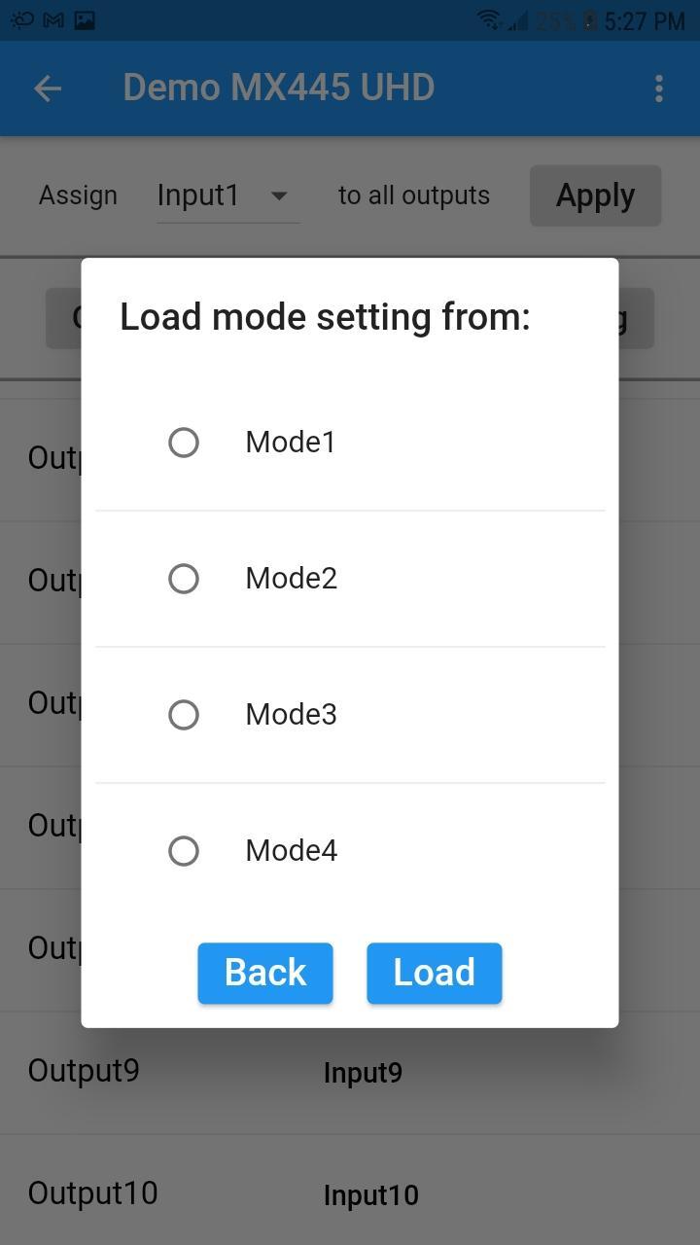Viewport: 700px width, 1245px height.
Task: Open the three-dot overflow menu
Action: pyautogui.click(x=659, y=89)
